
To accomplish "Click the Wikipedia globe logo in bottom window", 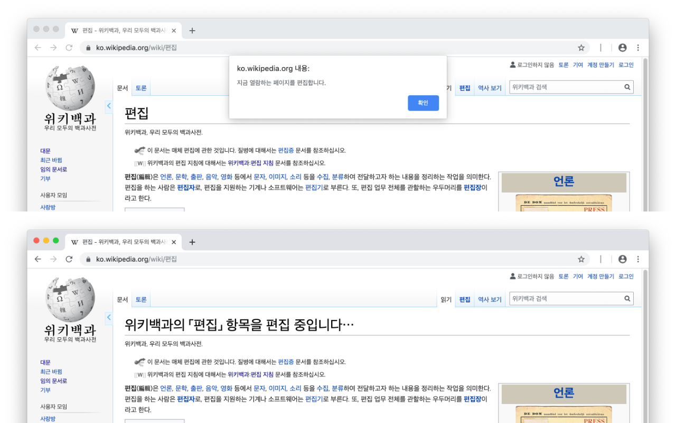I will coord(70,299).
